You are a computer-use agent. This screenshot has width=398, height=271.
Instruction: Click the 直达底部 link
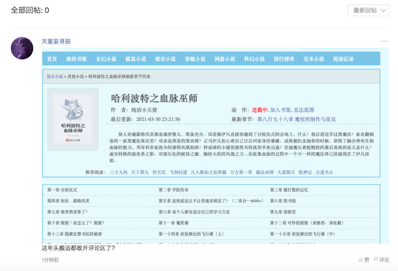(304, 110)
